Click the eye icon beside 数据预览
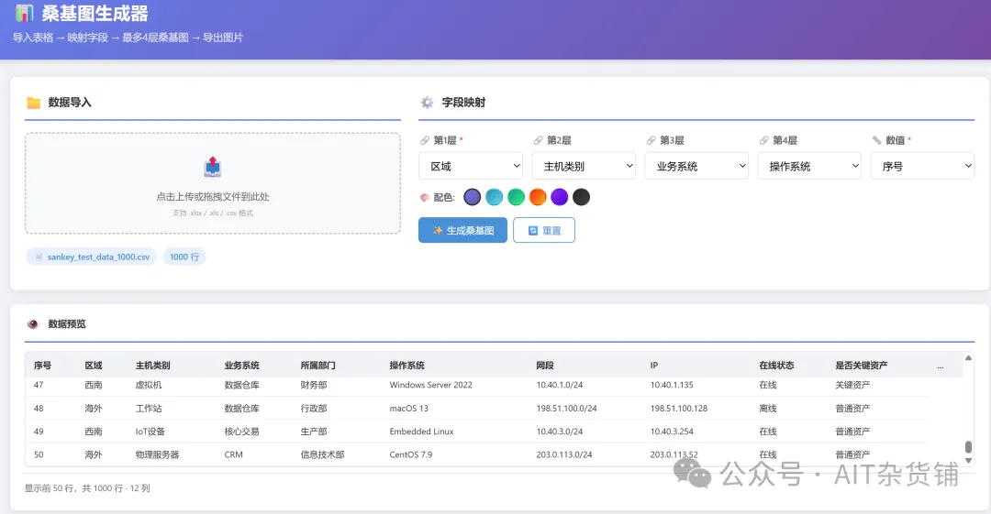 click(x=33, y=324)
